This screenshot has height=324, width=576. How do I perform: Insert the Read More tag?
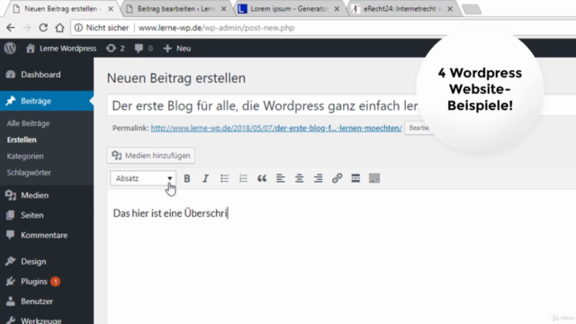[x=355, y=178]
